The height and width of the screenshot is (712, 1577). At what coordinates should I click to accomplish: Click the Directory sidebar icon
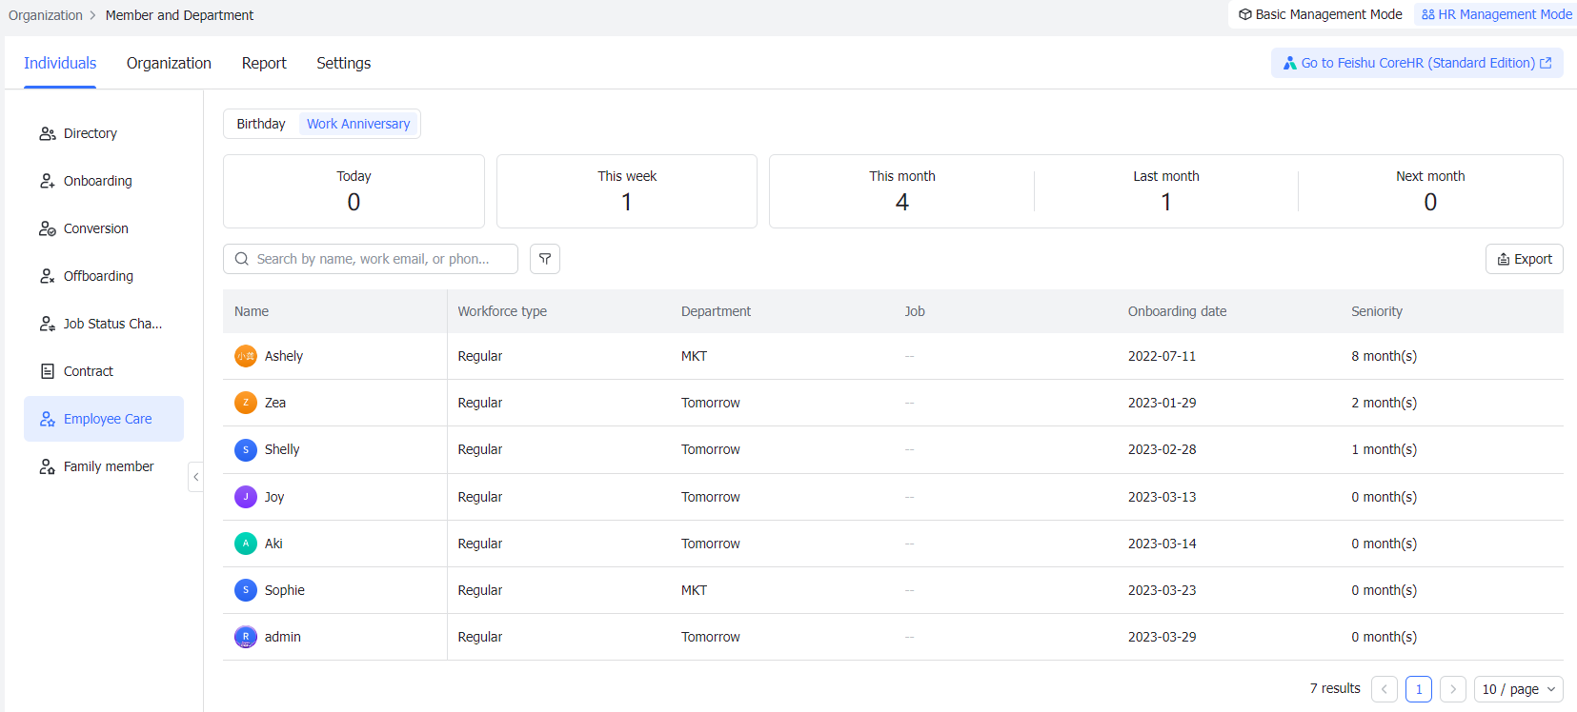click(47, 134)
